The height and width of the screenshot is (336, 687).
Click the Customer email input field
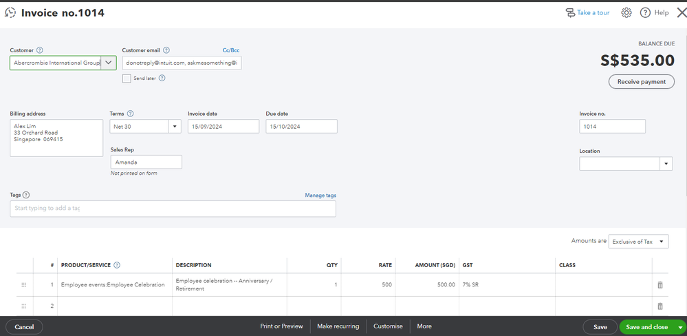pos(182,63)
